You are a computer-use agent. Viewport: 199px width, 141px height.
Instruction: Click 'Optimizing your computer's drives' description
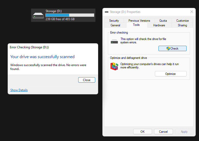pos(149,66)
